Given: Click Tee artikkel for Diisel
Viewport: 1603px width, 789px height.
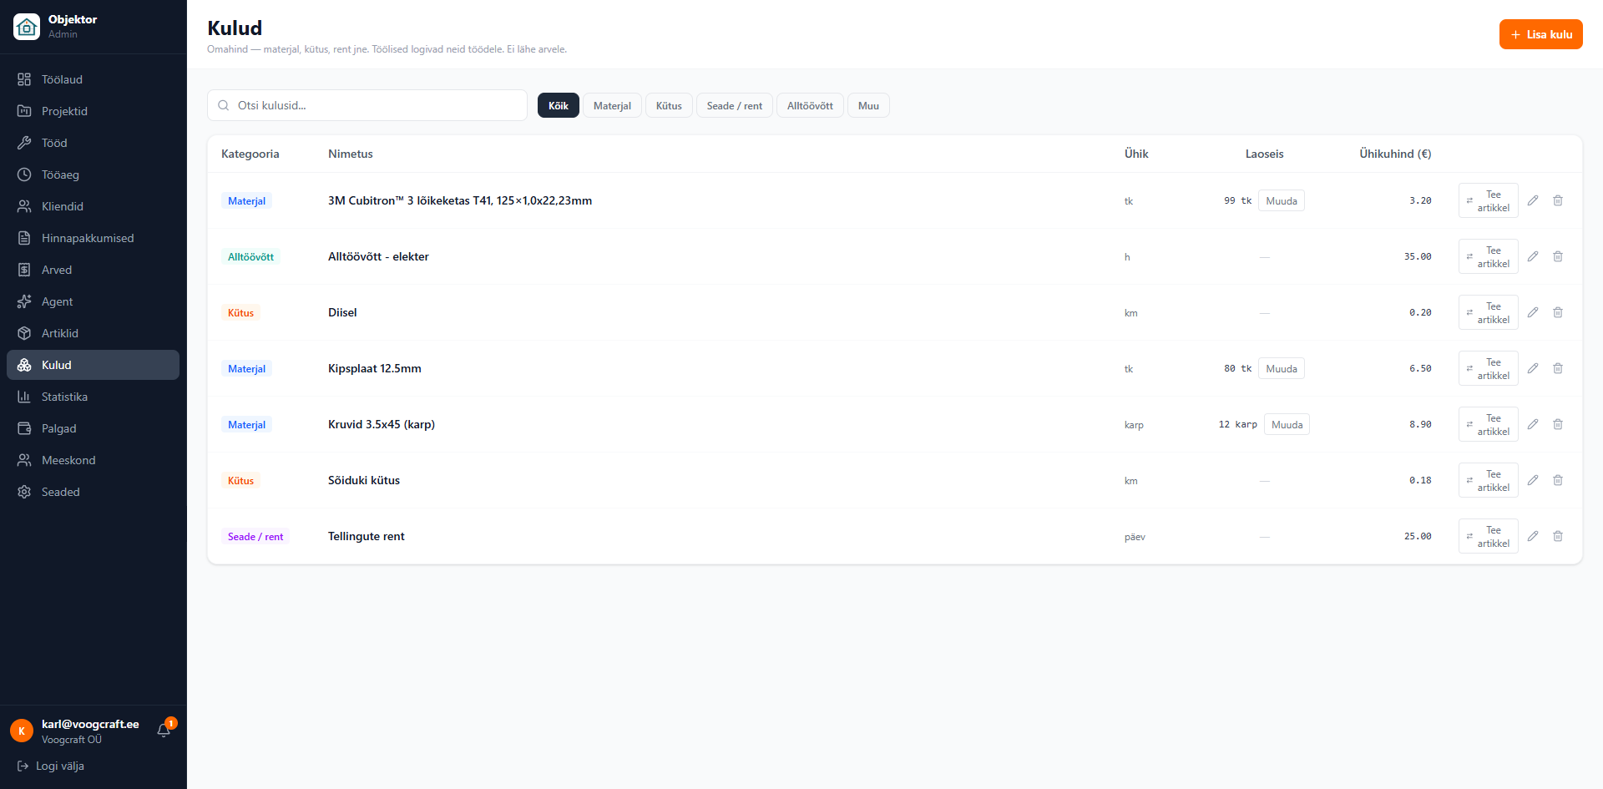Looking at the screenshot, I should coord(1489,312).
